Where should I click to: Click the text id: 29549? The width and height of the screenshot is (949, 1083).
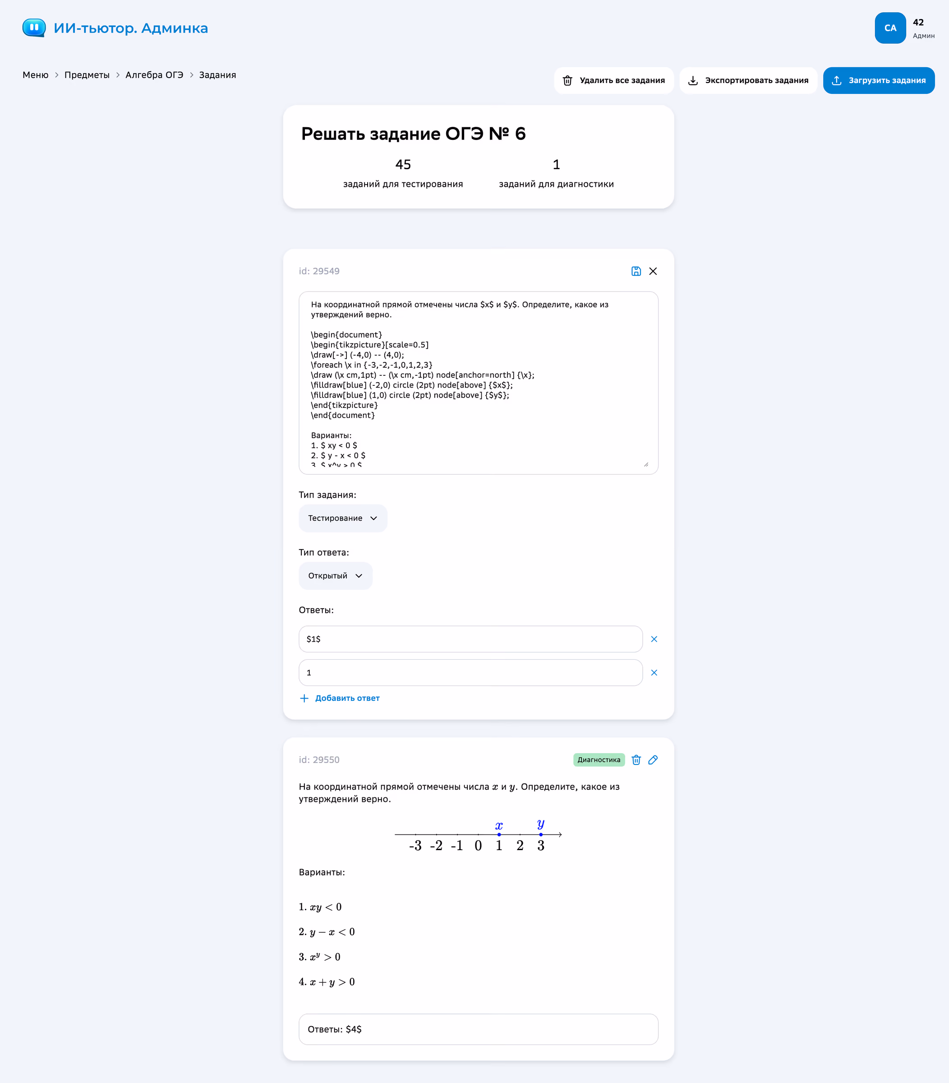[319, 271]
